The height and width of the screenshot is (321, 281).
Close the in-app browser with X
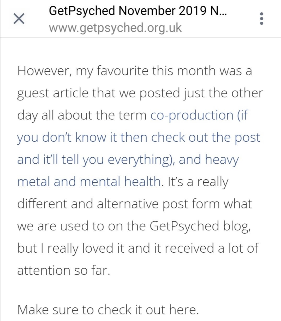click(x=19, y=19)
